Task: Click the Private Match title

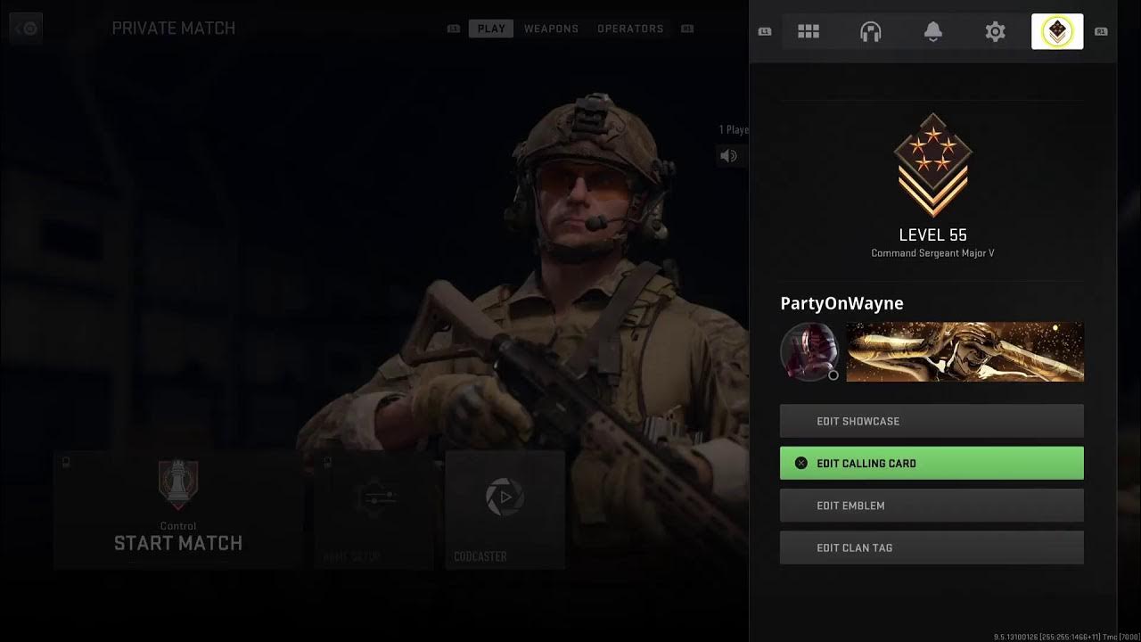Action: click(x=174, y=29)
